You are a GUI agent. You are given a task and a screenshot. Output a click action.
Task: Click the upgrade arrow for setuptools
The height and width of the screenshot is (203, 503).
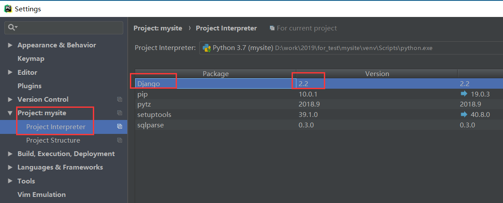[463, 115]
